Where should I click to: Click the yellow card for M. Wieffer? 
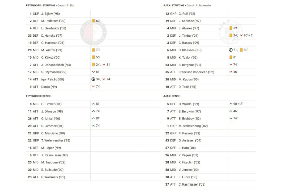pyautogui.click(x=93, y=50)
